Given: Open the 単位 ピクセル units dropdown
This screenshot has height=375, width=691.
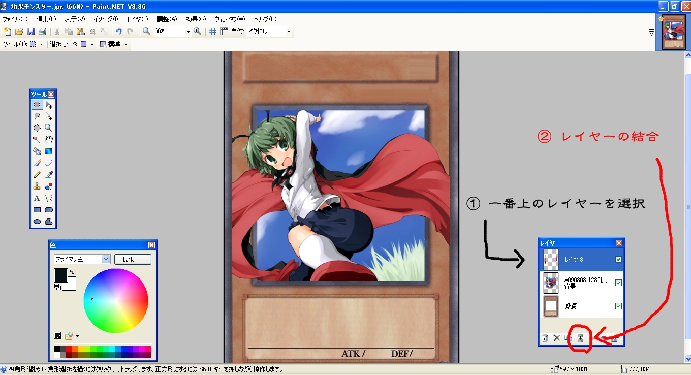Looking at the screenshot, I should coord(289,32).
